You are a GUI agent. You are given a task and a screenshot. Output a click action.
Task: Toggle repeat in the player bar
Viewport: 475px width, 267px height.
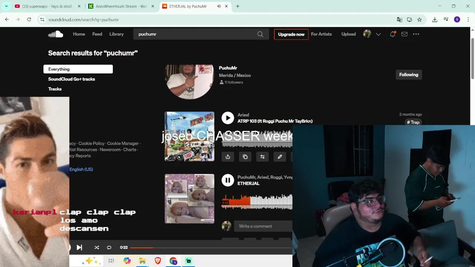pyautogui.click(x=109, y=247)
